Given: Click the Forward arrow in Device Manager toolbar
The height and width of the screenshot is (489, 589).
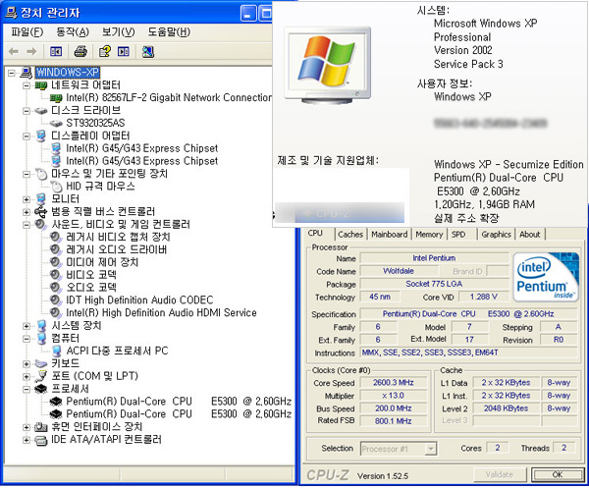Looking at the screenshot, I should [31, 51].
